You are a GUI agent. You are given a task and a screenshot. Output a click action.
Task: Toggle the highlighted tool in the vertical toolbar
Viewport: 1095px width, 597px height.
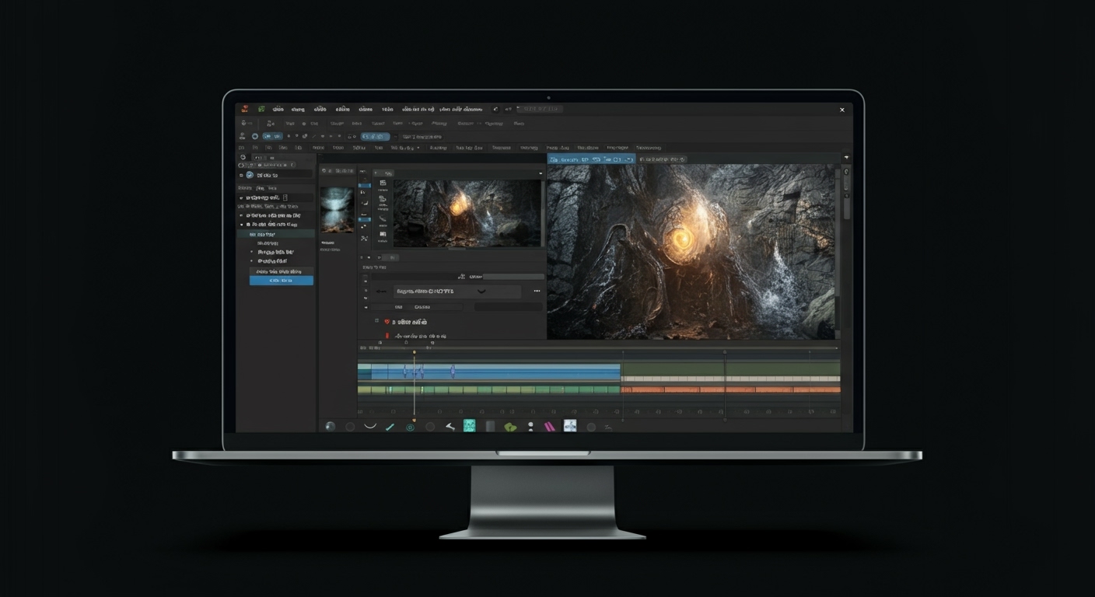tap(364, 185)
